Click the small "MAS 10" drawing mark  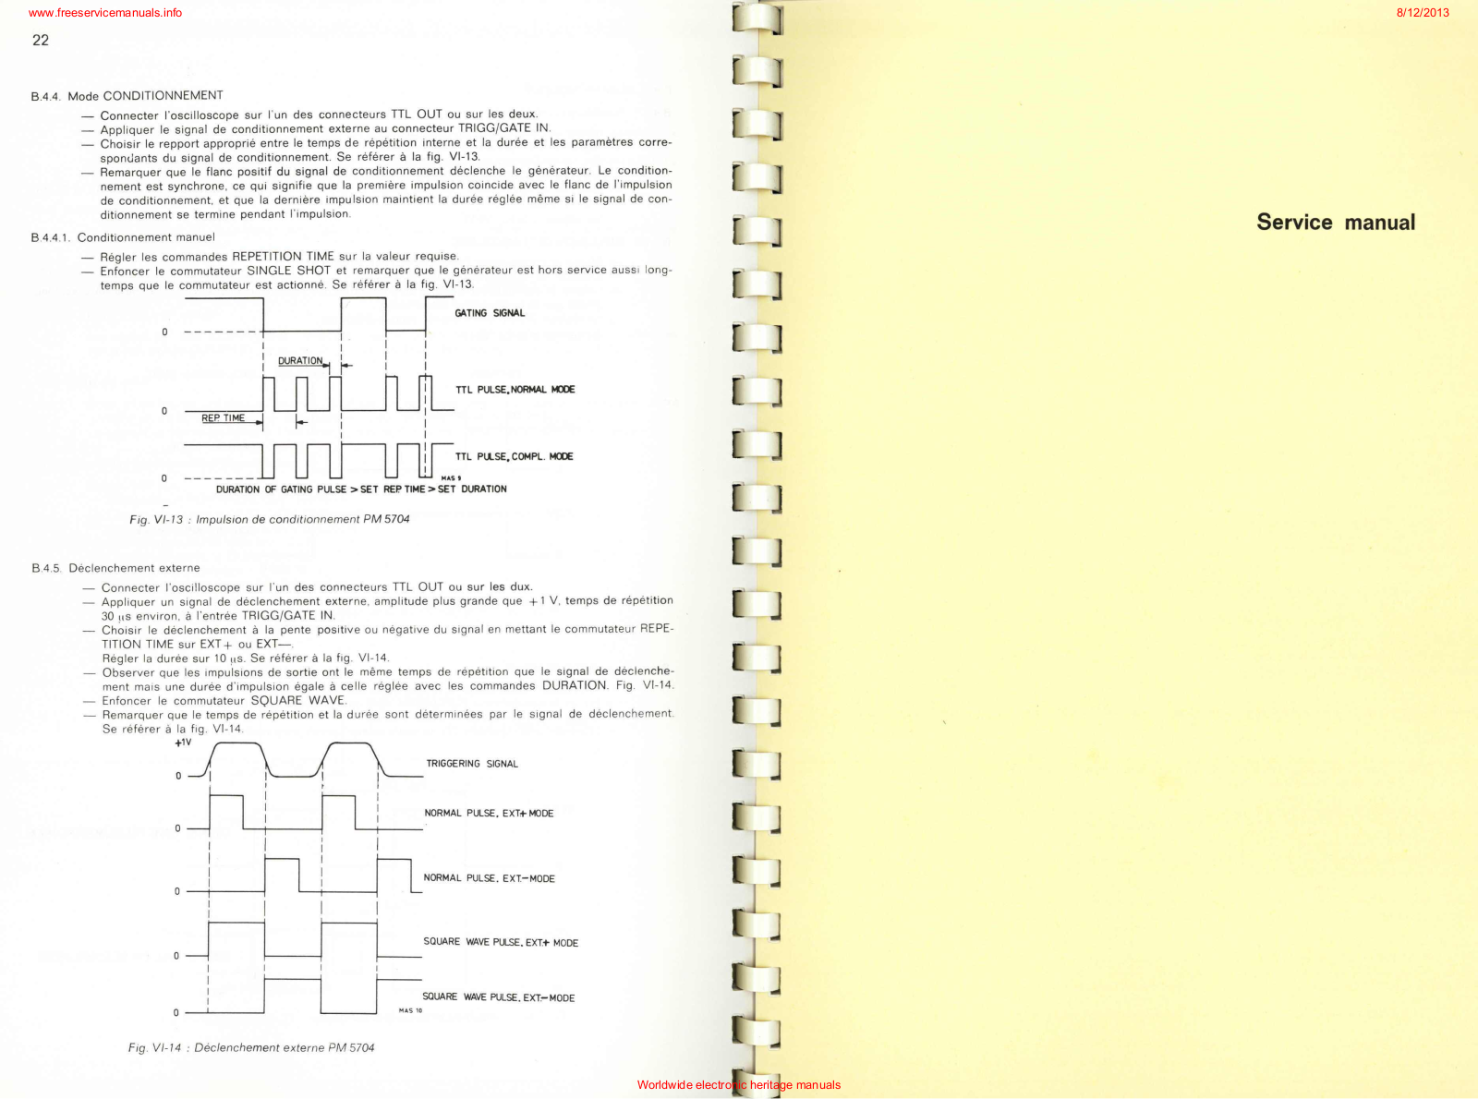[x=411, y=1011]
